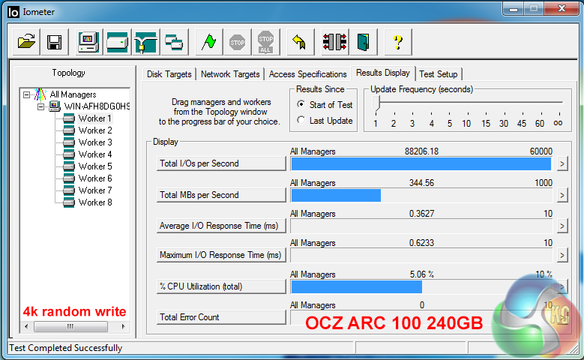Switch to the Disk Targets tab
This screenshot has width=584, height=360.
pos(169,74)
